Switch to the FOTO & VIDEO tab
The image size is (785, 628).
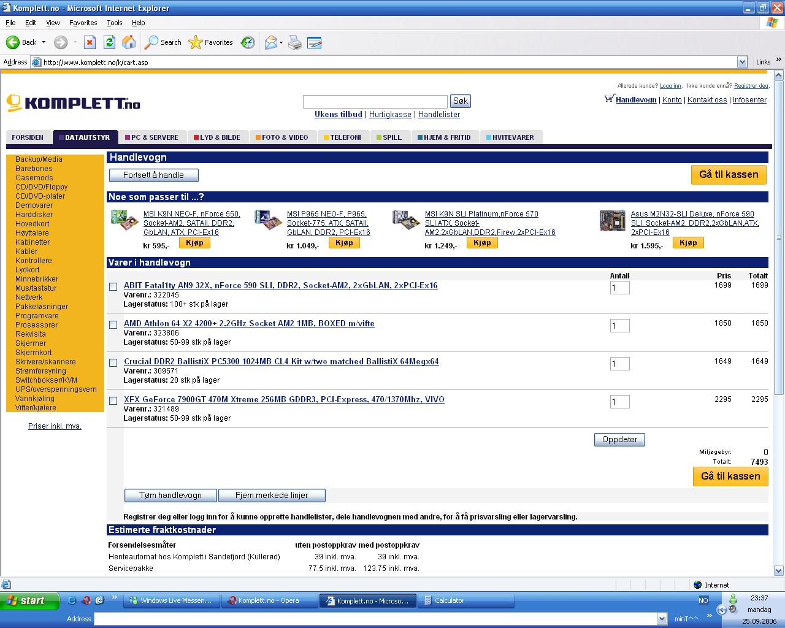tap(281, 137)
